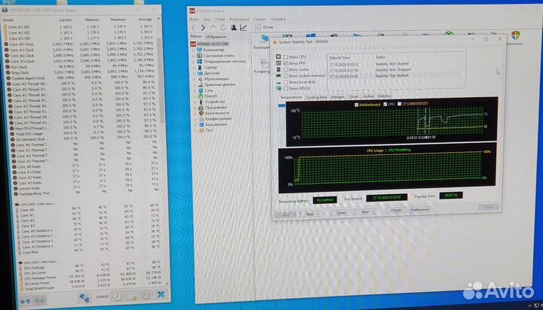This screenshot has width=543, height=310.
Task: Expand the Компьютер tree node
Action: 193,50
